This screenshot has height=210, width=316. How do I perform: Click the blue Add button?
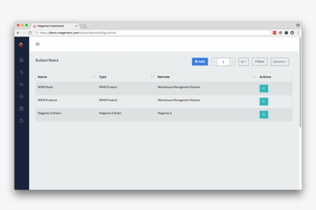pyautogui.click(x=200, y=62)
